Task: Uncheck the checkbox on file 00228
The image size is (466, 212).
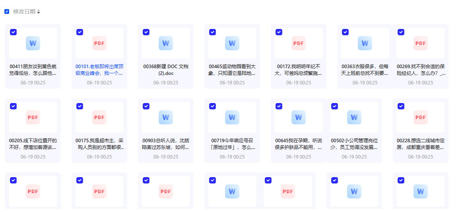Action: point(401,106)
